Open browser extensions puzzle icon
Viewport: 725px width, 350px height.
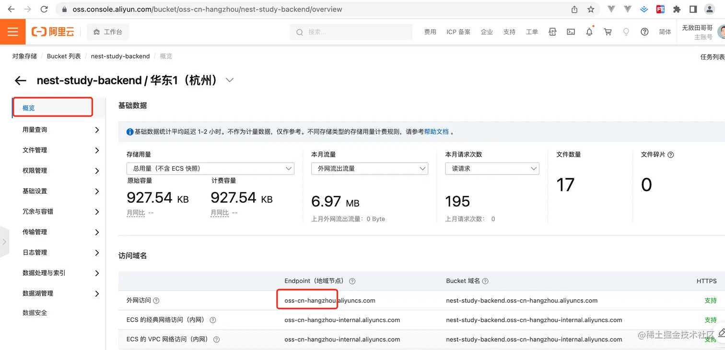point(677,9)
